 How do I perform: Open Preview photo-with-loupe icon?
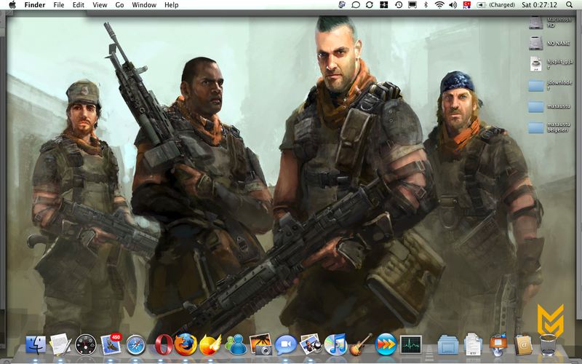click(x=311, y=344)
